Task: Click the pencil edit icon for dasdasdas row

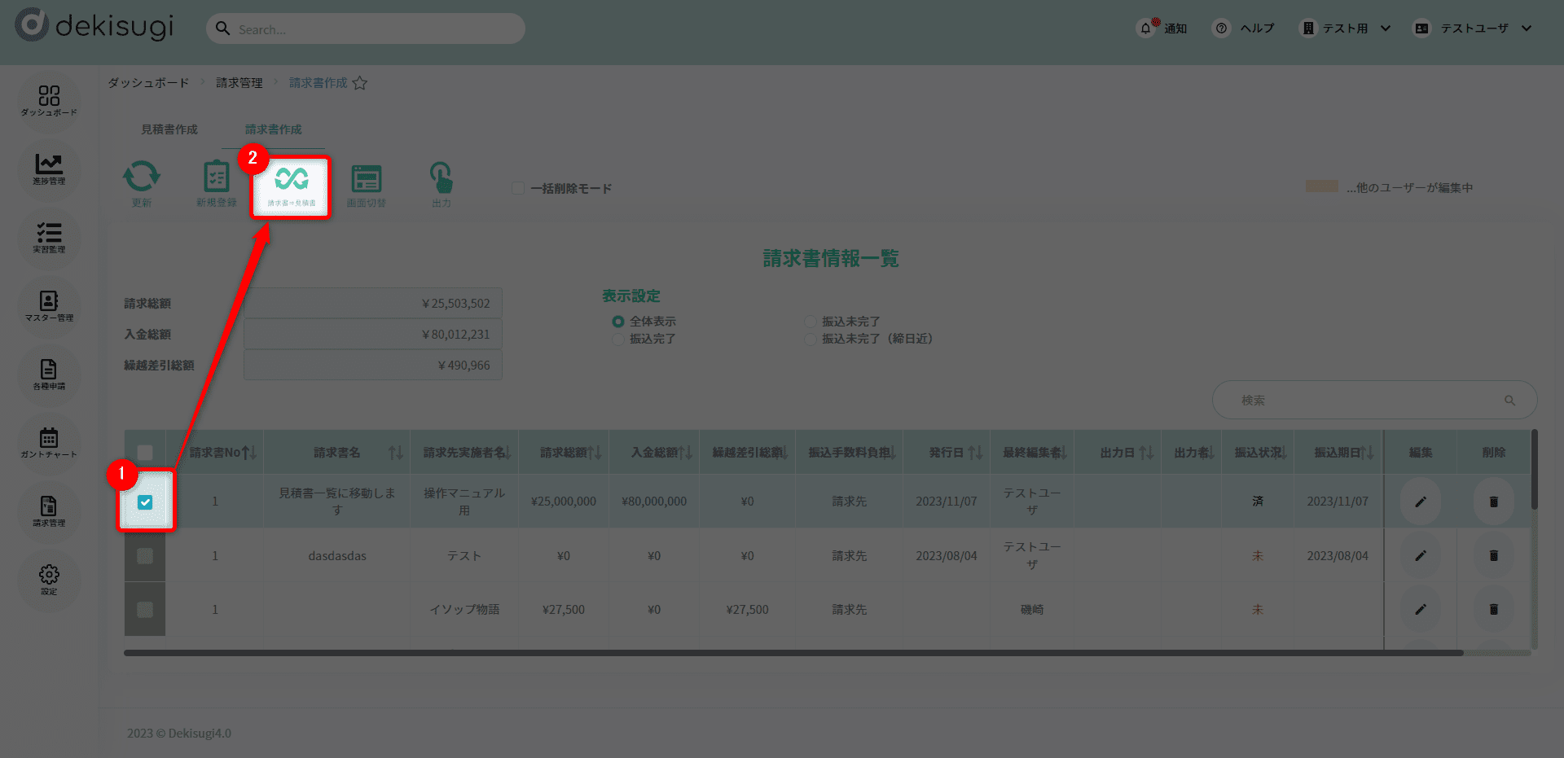Action: point(1420,555)
